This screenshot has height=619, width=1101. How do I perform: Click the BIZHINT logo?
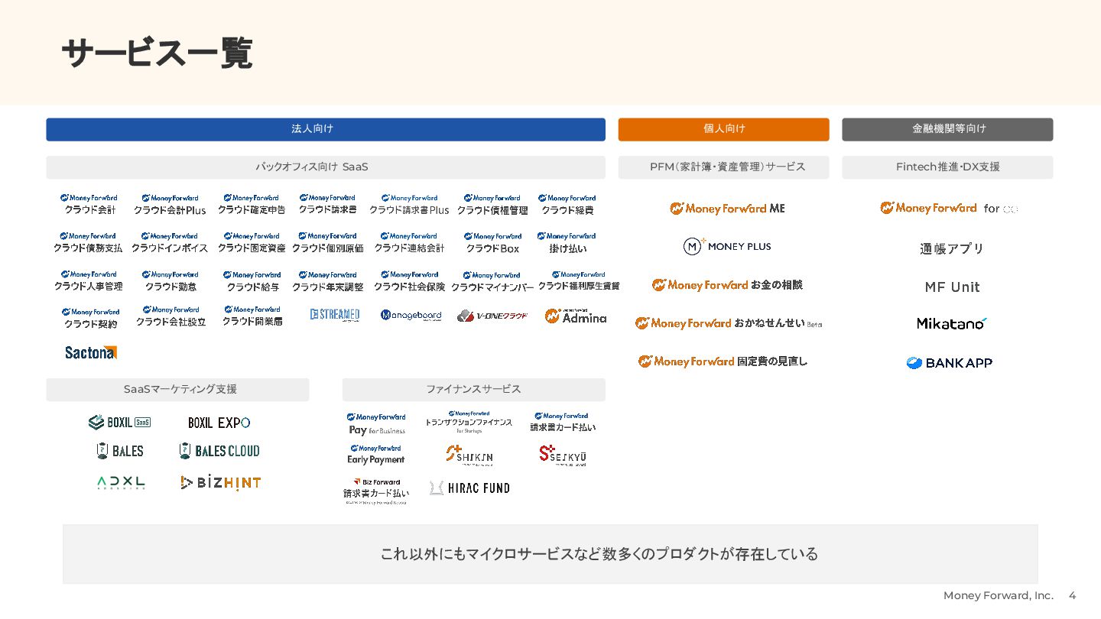coord(221,483)
